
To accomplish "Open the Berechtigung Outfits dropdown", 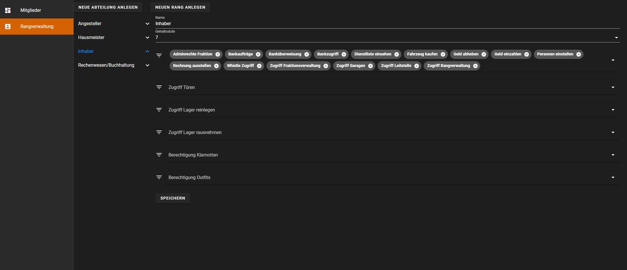I will tap(613, 177).
